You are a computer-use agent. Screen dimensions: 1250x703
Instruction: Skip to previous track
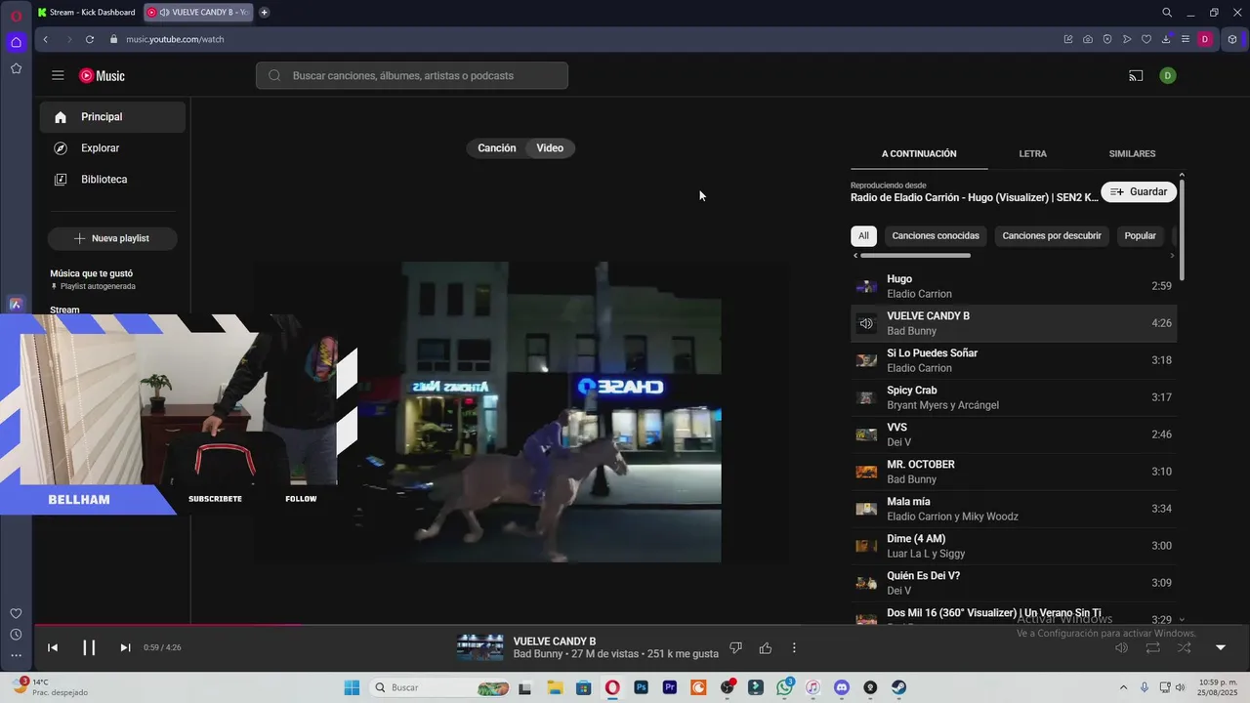click(x=53, y=647)
